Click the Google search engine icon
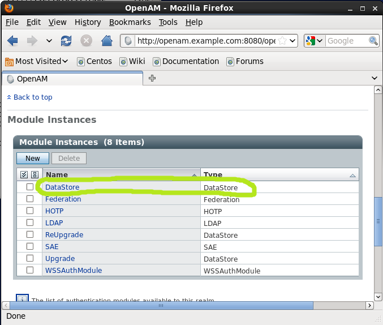 tap(311, 41)
